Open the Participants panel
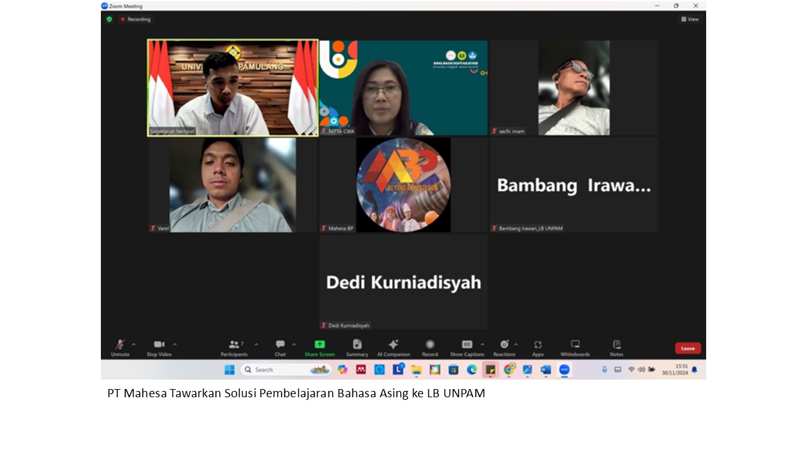This screenshot has width=807, height=454. [x=235, y=347]
